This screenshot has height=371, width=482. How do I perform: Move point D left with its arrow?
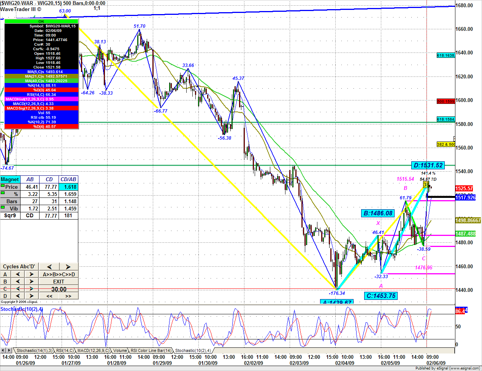coord(17,296)
